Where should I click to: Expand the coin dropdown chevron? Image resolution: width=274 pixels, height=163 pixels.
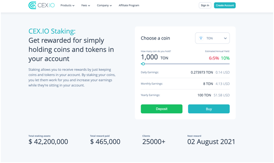[x=225, y=38]
